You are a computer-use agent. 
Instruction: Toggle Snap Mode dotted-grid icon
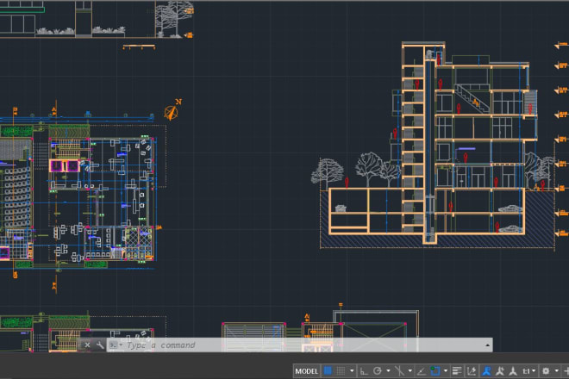[341, 370]
